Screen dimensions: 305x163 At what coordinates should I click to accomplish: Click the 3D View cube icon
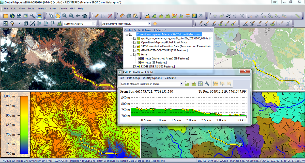26,24
